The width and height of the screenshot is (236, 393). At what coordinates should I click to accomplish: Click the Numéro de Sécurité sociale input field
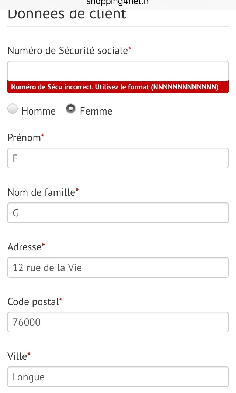(118, 71)
